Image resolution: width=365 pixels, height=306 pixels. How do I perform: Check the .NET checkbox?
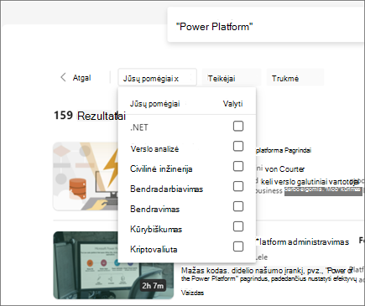click(x=238, y=126)
